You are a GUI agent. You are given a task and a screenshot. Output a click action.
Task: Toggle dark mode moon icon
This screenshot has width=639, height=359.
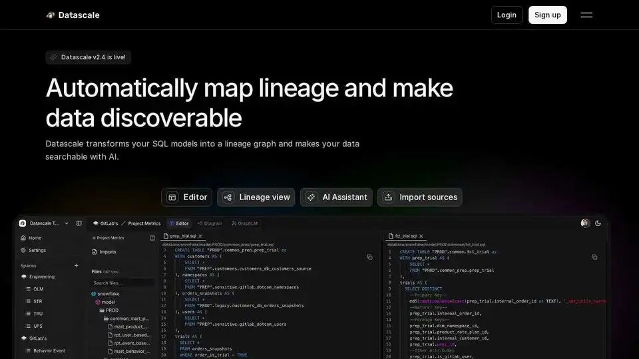coord(598,223)
